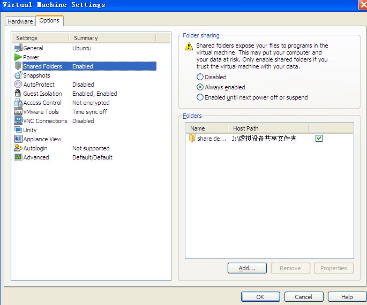Viewport: 367px width, 305px height.
Task: Click the Shared Folders icon
Action: (18, 66)
